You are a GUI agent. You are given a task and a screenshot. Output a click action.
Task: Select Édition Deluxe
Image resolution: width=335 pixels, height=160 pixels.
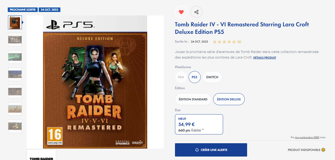(229, 99)
